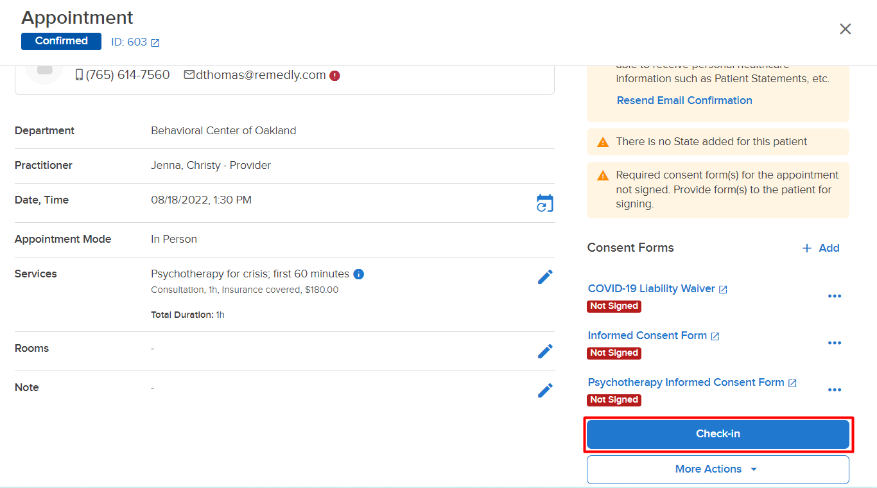
Task: Click the Check-in button
Action: pos(718,434)
